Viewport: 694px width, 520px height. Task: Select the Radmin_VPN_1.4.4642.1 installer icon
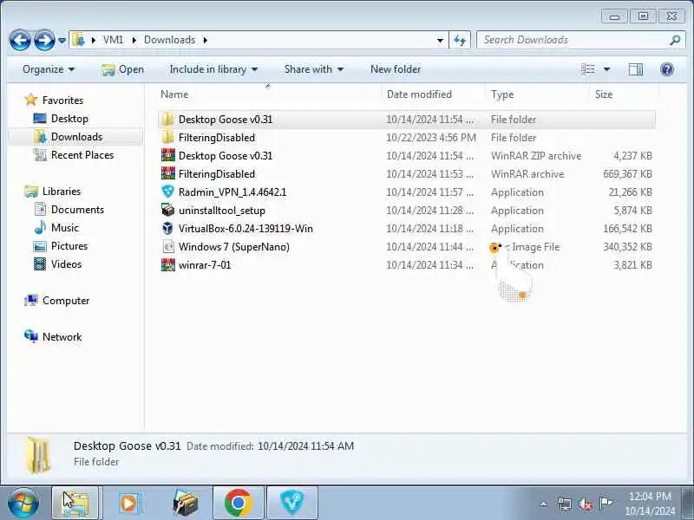click(x=167, y=192)
